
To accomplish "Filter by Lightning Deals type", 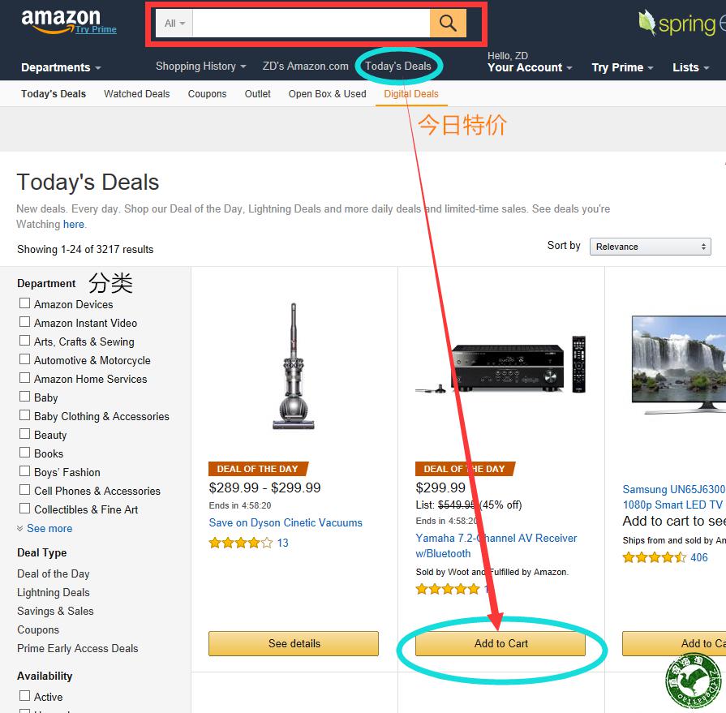I will pyautogui.click(x=54, y=593).
